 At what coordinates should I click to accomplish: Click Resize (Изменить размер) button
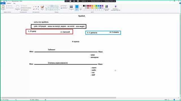click(26, 8)
